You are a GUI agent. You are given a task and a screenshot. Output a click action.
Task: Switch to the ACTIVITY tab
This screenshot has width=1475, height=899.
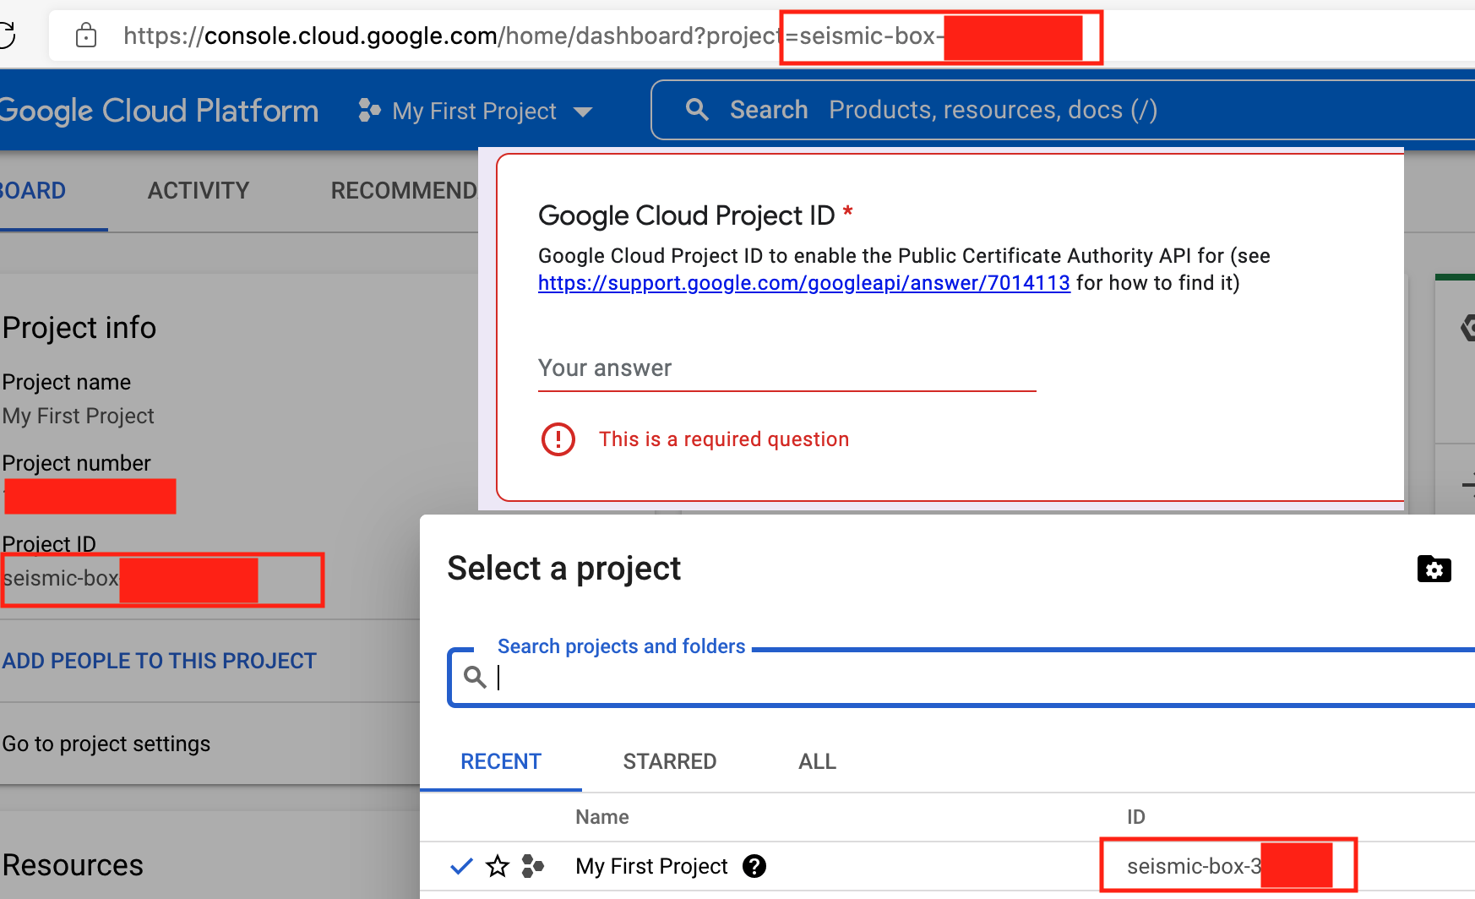pyautogui.click(x=199, y=191)
